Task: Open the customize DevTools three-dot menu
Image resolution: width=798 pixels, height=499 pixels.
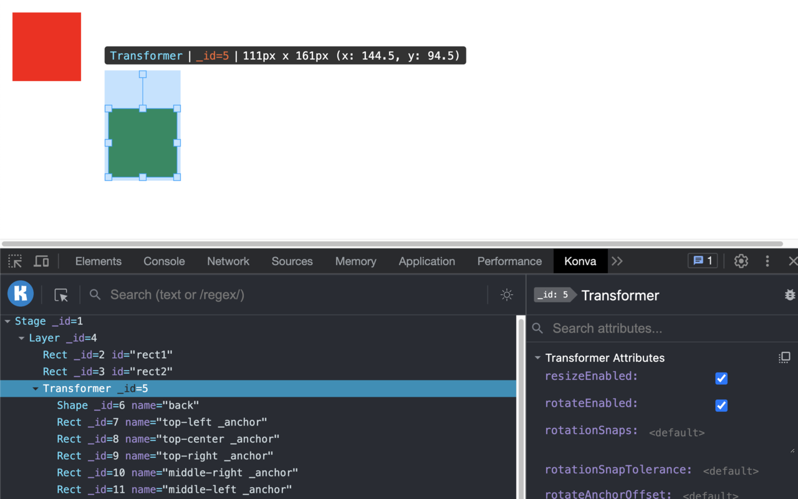Action: point(767,261)
